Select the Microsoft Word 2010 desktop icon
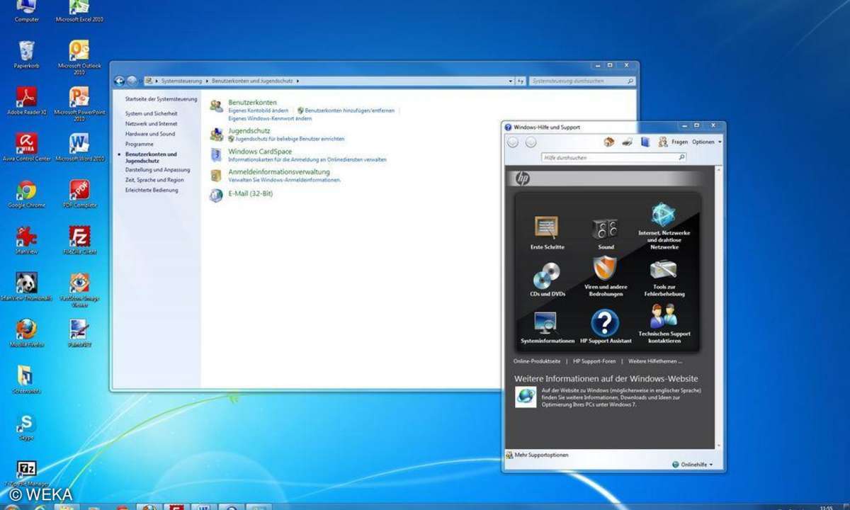The height and width of the screenshot is (510, 850). point(79,143)
